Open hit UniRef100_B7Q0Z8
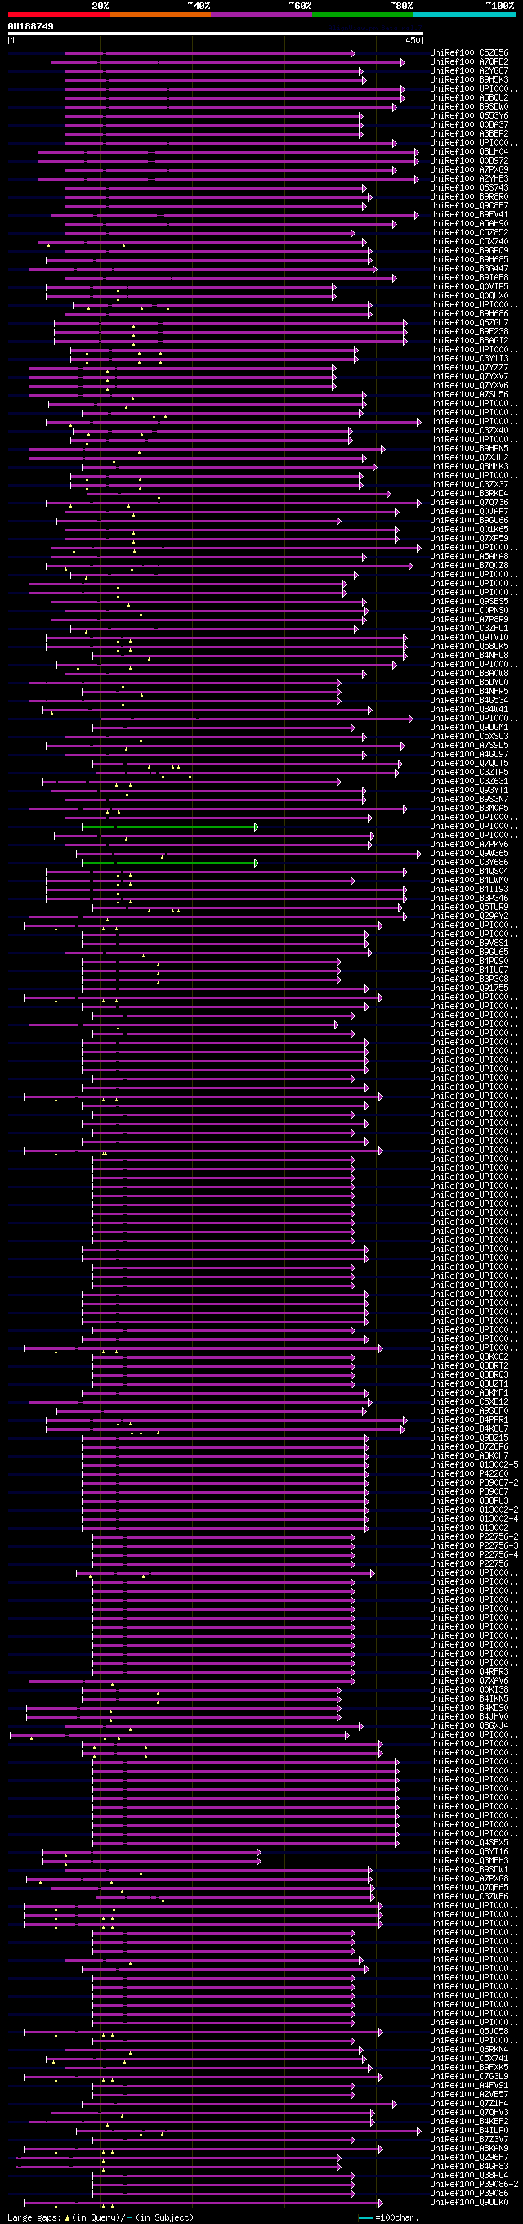Viewport: 523px width, 2224px height. (x=470, y=566)
